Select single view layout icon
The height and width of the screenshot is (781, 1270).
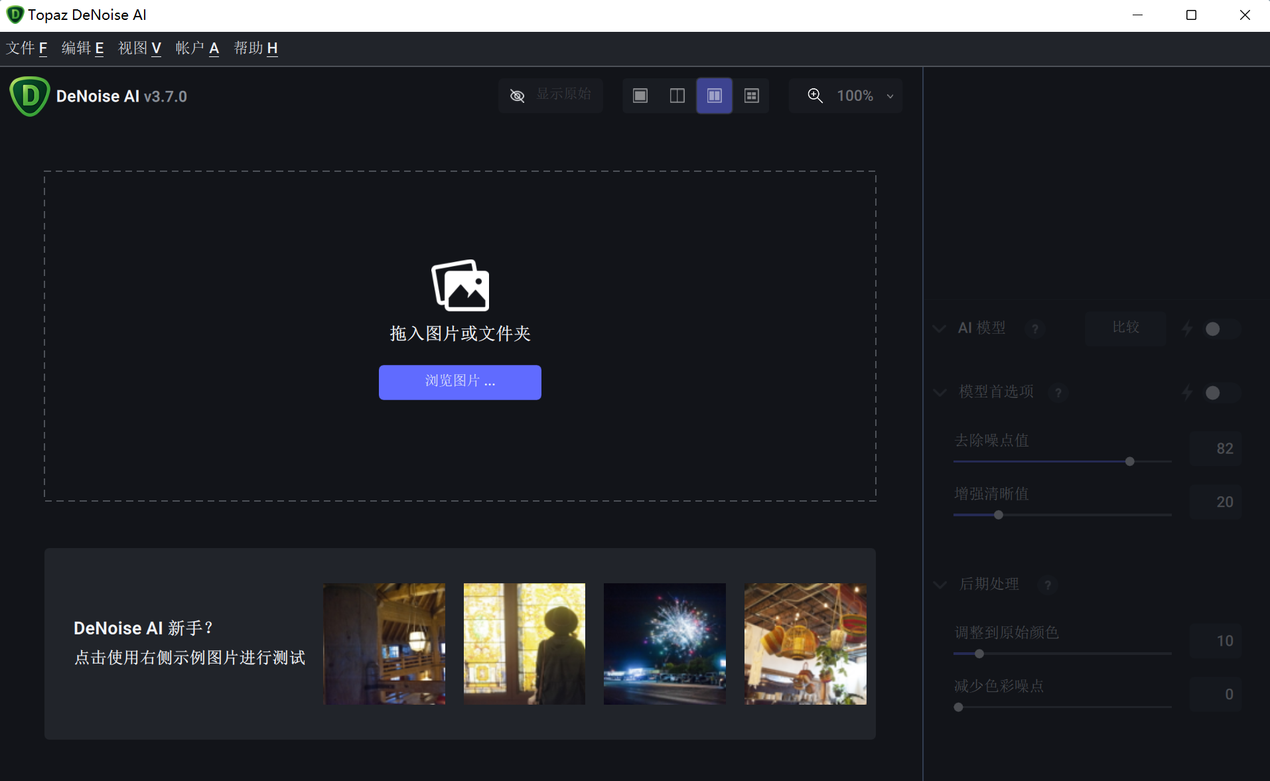(x=640, y=96)
